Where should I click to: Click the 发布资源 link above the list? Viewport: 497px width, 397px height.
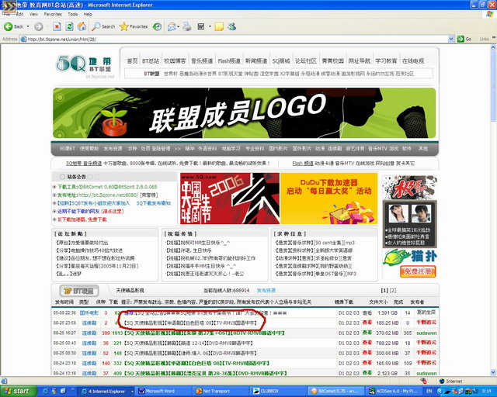click(266, 290)
